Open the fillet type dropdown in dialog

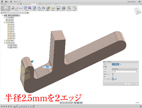point(124,69)
